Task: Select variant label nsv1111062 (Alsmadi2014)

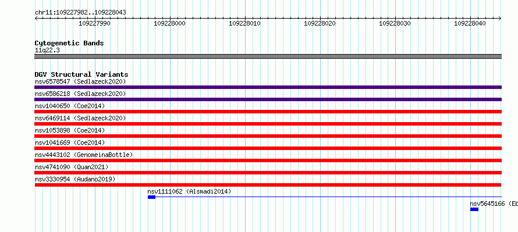Action: [x=189, y=191]
